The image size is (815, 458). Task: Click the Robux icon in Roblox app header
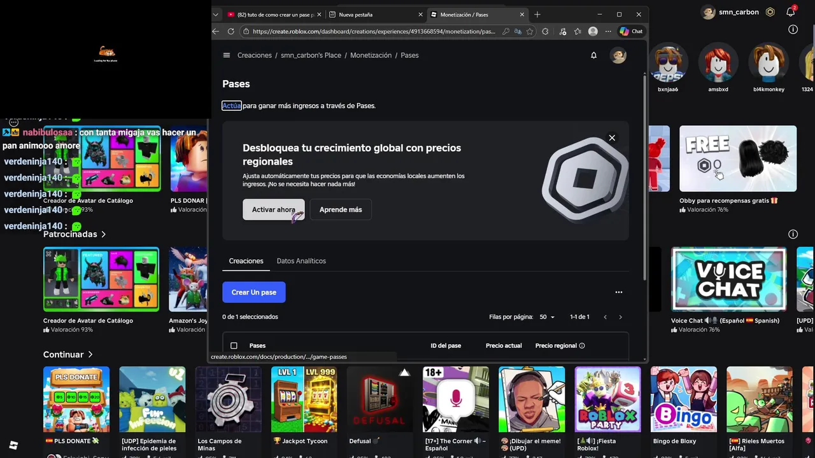(x=770, y=12)
